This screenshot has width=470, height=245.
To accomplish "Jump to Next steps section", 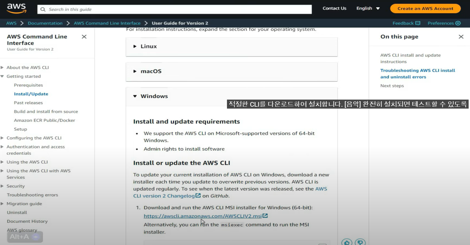I will pyautogui.click(x=392, y=86).
